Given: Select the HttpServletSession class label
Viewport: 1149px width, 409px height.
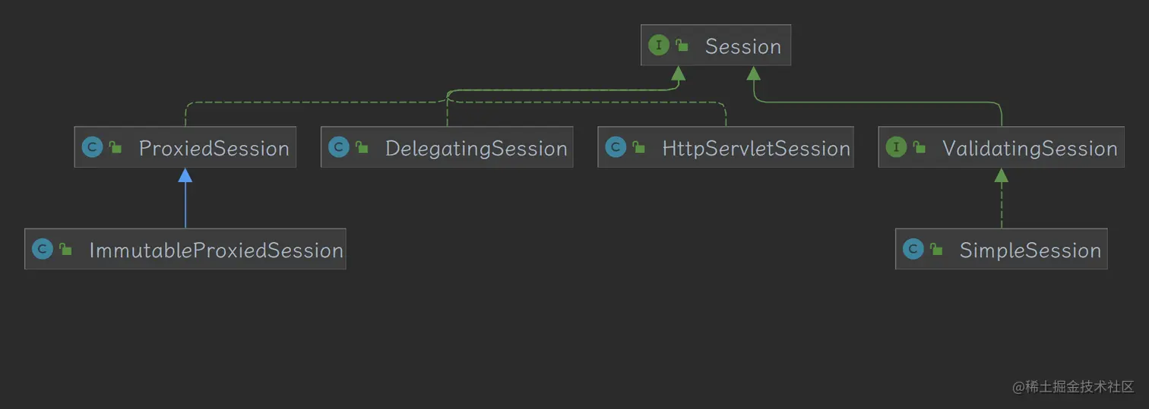Looking at the screenshot, I should 756,148.
